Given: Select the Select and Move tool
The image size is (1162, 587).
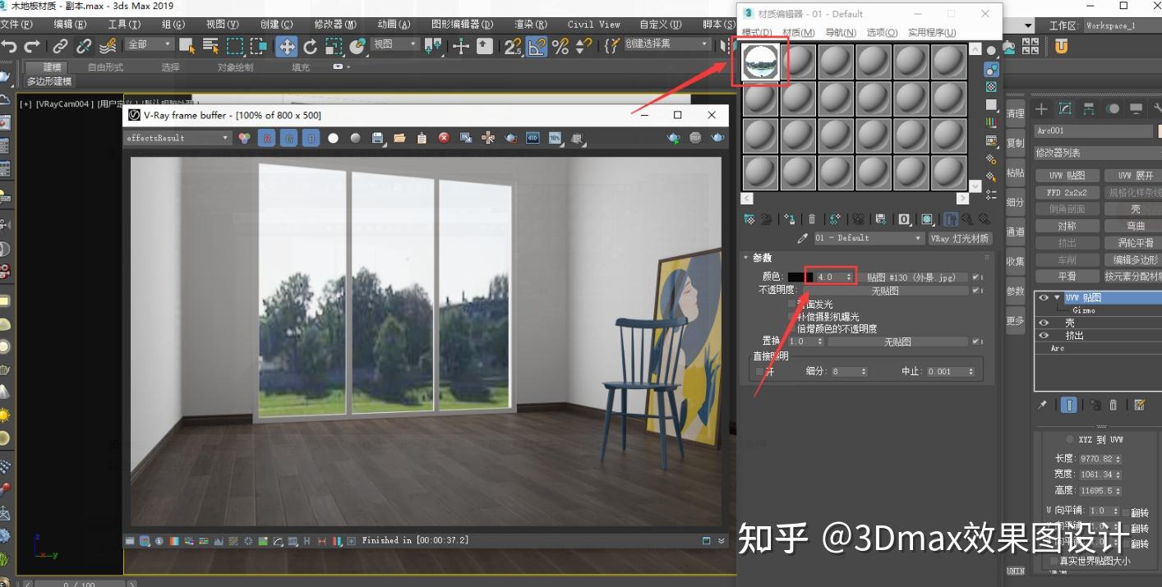Looking at the screenshot, I should pyautogui.click(x=287, y=47).
